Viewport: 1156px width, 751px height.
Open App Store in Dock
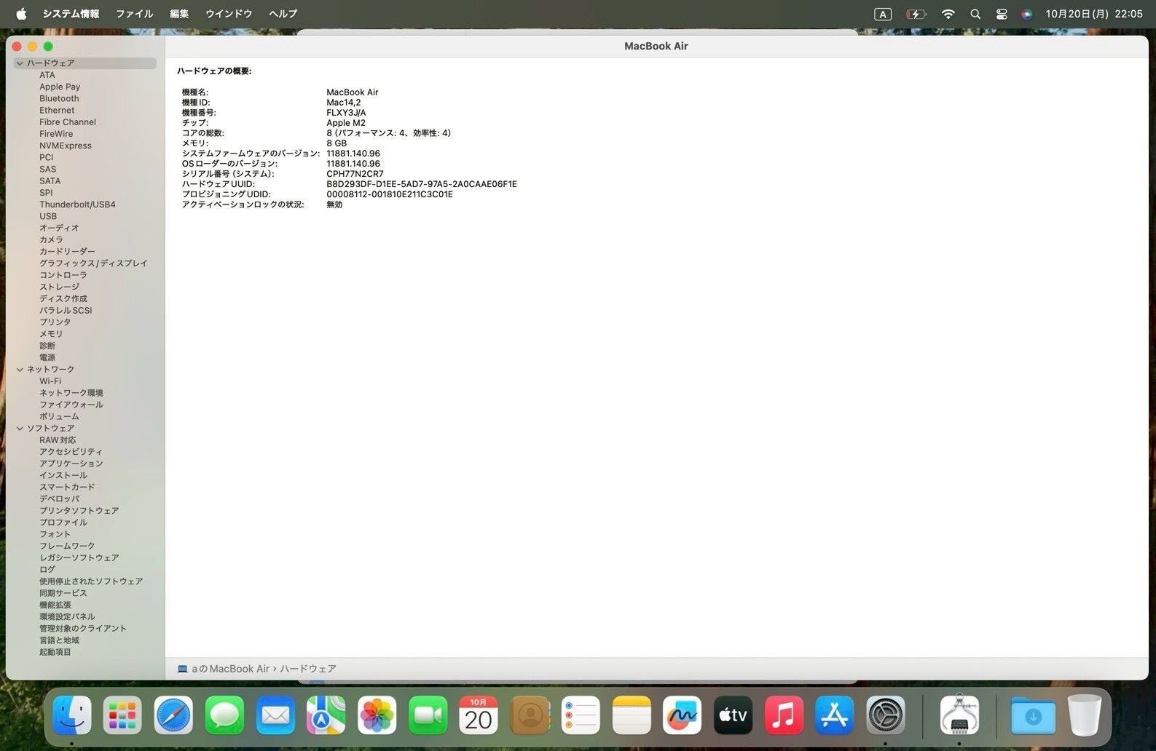point(835,716)
